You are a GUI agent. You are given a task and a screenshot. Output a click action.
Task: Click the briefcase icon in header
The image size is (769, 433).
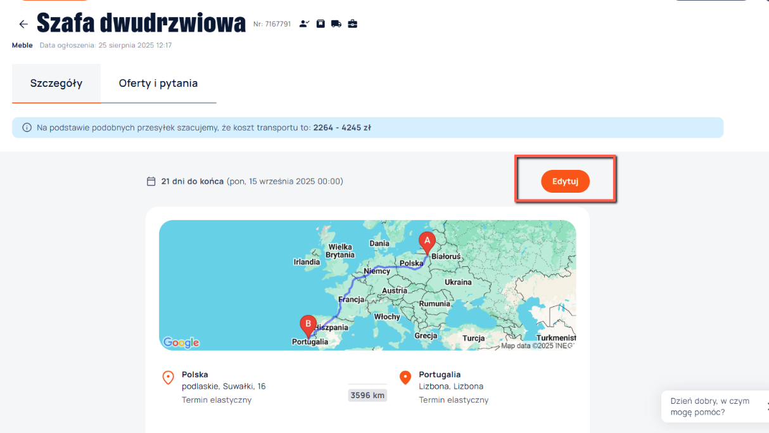point(353,24)
